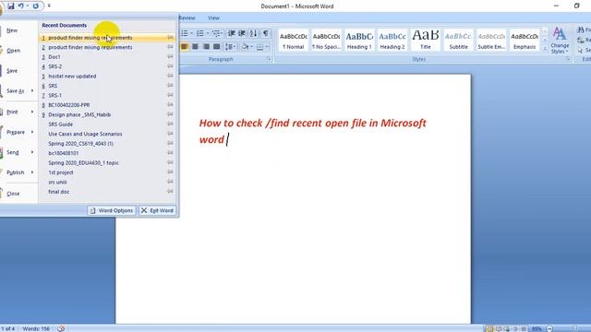Apply the Subtle Emphasis style
The width and height of the screenshot is (591, 332).
click(491, 41)
